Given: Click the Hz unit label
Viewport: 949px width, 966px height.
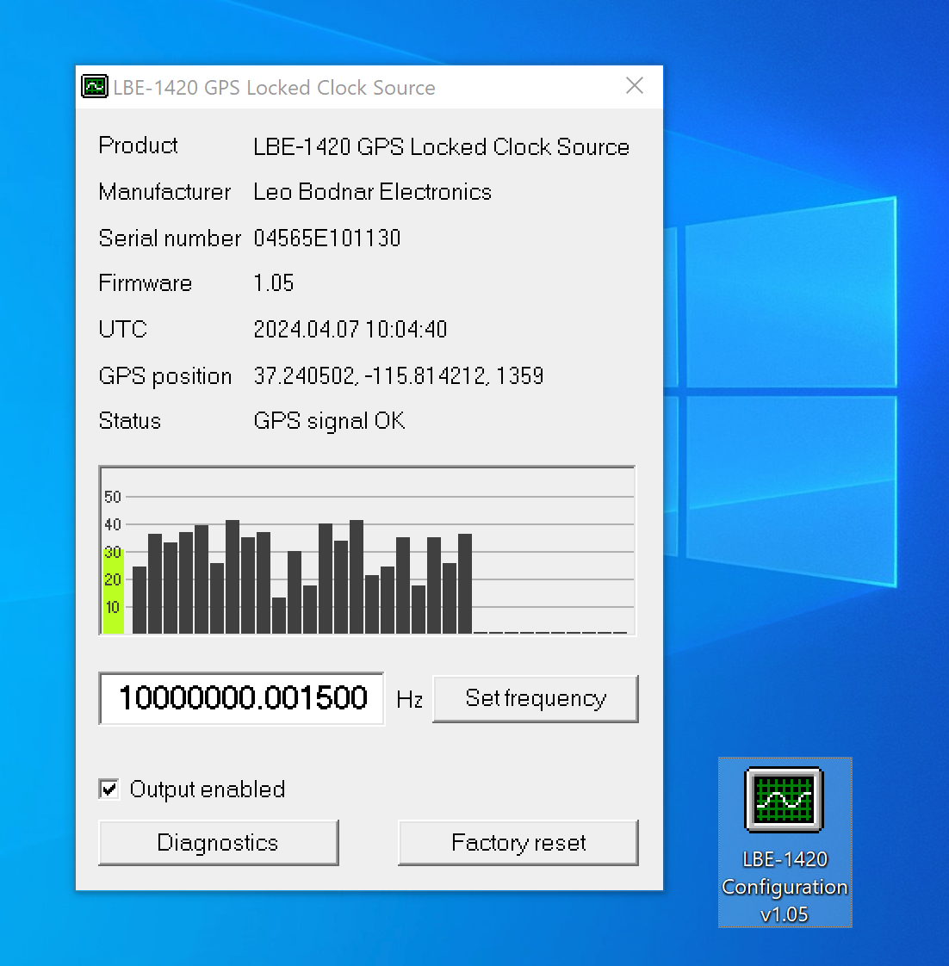Looking at the screenshot, I should tap(409, 700).
